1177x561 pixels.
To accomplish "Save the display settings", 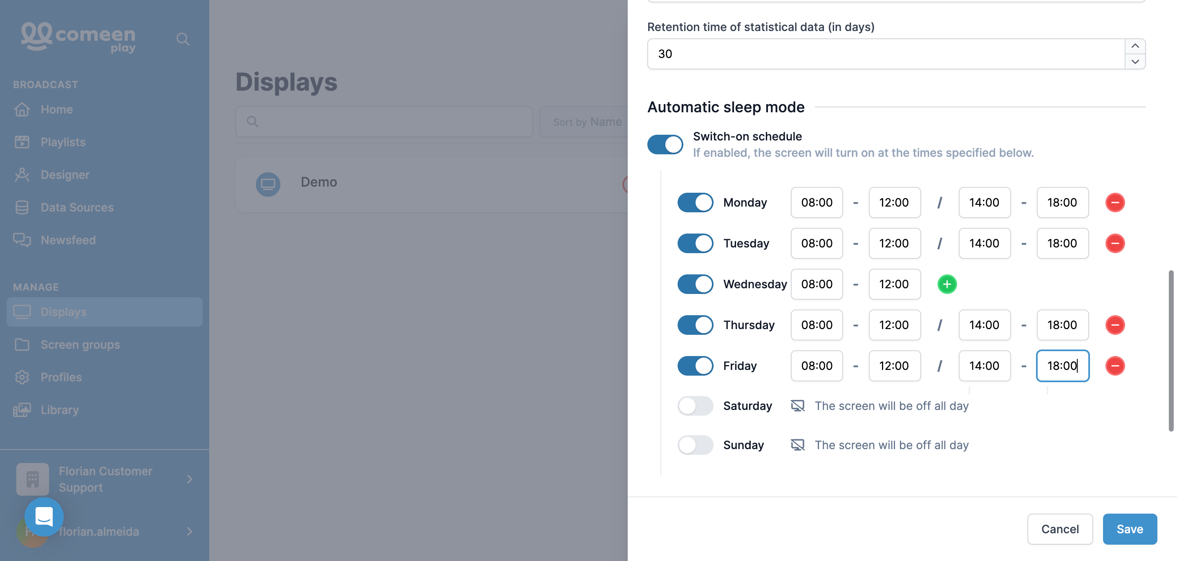I will (1130, 529).
